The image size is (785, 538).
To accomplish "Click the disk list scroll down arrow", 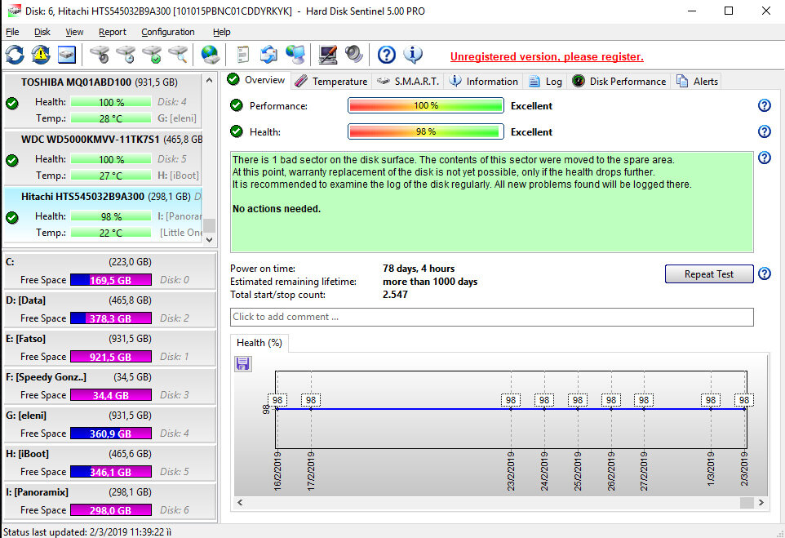I will tap(209, 239).
